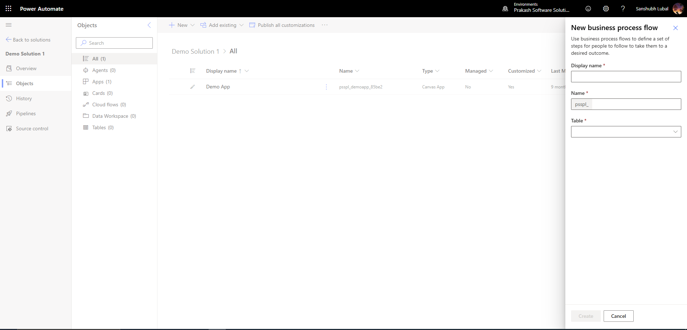Viewport: 687px width, 330px height.
Task: Open the Settings gear icon
Action: 605,9
